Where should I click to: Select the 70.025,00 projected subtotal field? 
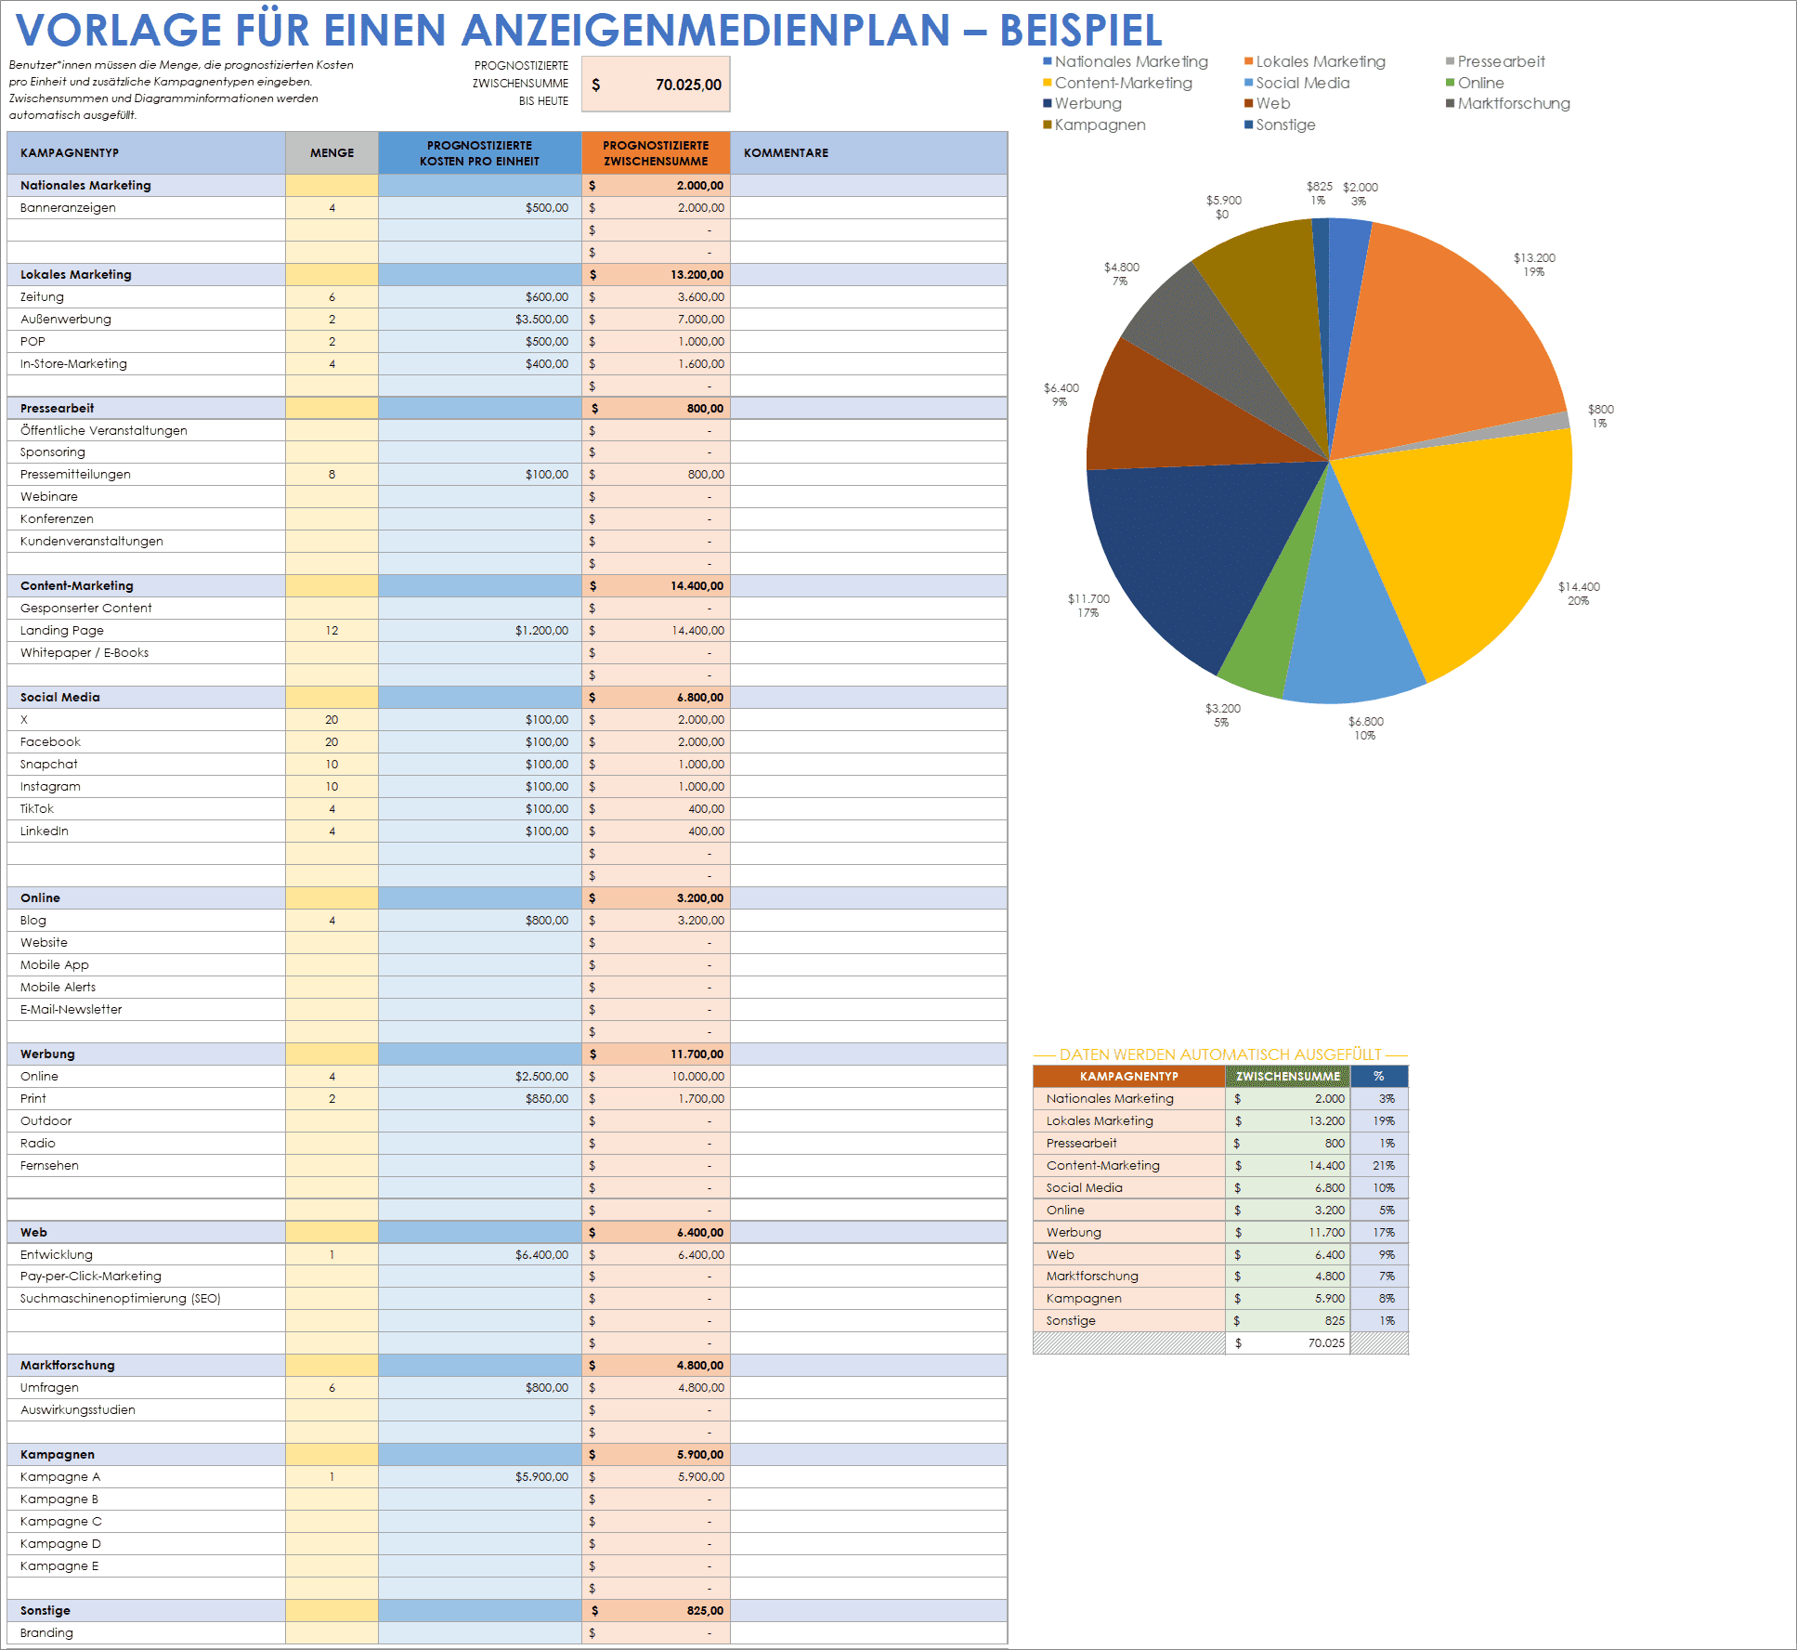point(656,85)
